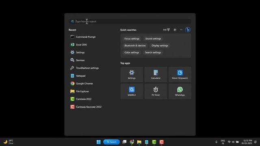
Task: Open Fit Timer tile in Top apps
Action: 156,91
